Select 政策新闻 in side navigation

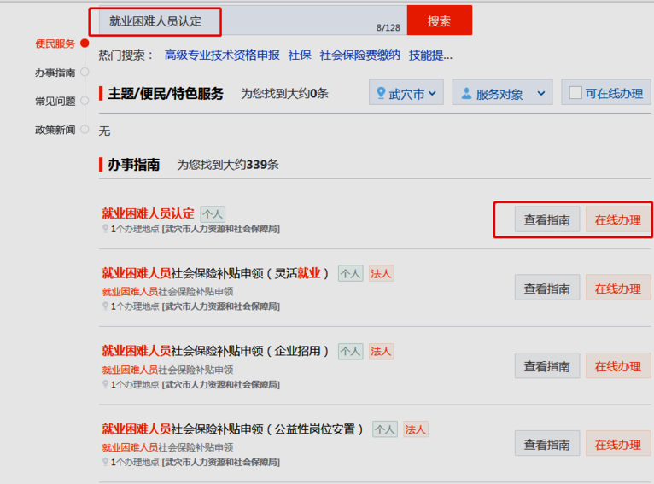55,130
